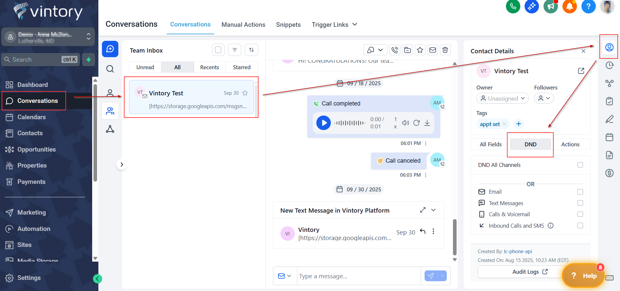Check the Email DND checkbox
This screenshot has height=291, width=620.
[x=580, y=192]
